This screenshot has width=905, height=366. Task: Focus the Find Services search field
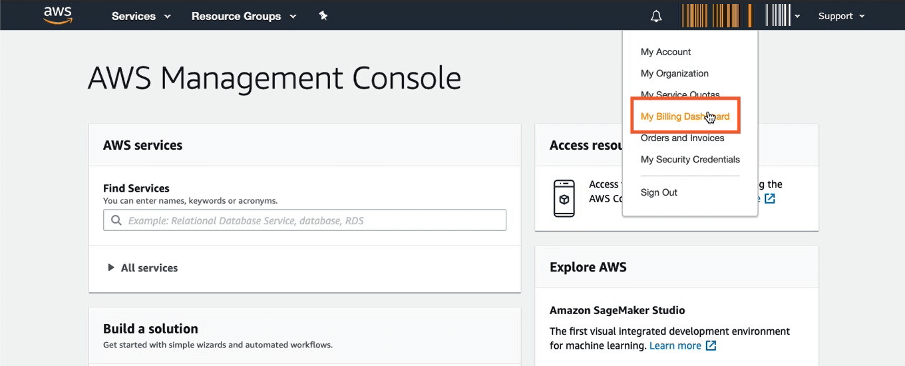(x=305, y=220)
